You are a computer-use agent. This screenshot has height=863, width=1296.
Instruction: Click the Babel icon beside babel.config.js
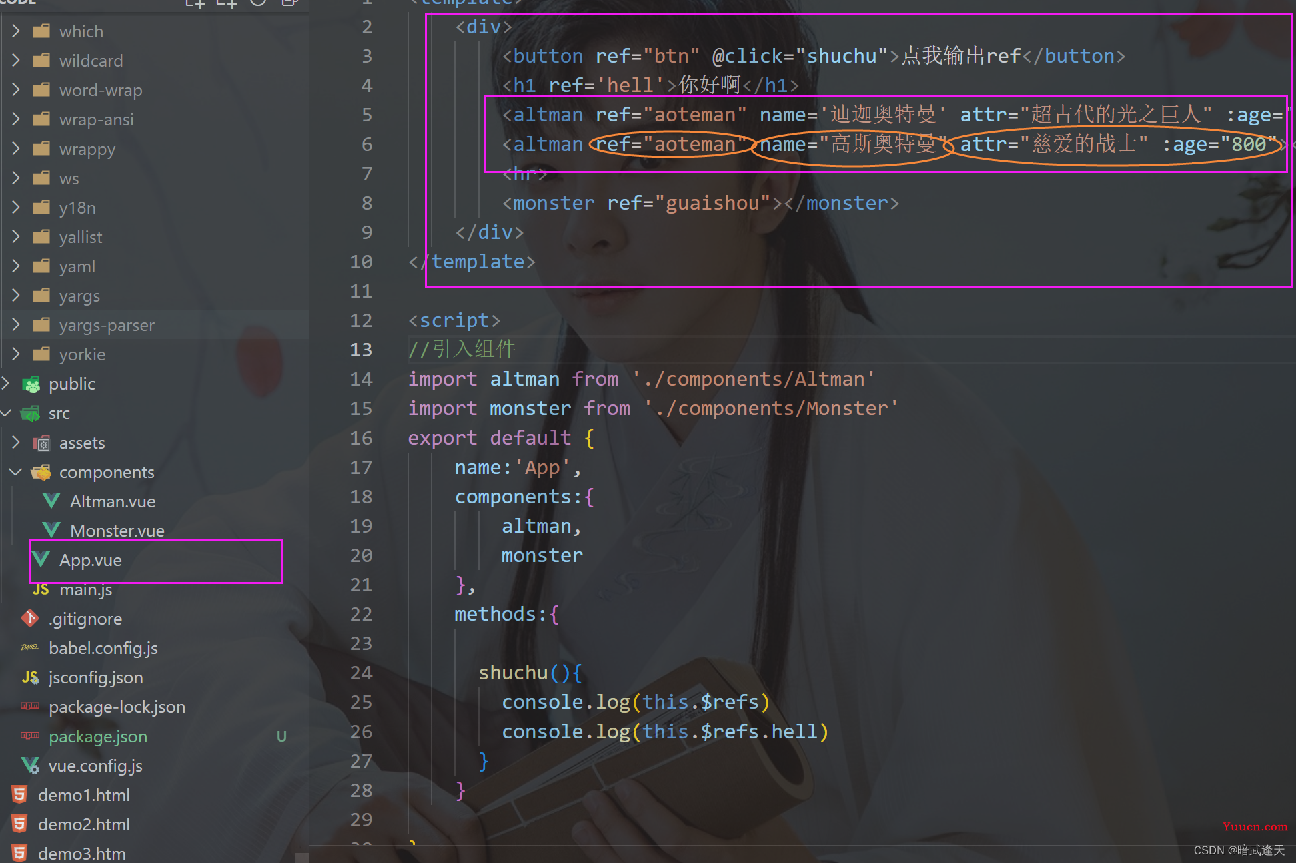30,647
